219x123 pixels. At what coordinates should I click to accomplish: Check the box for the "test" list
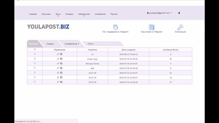click(x=35, y=68)
